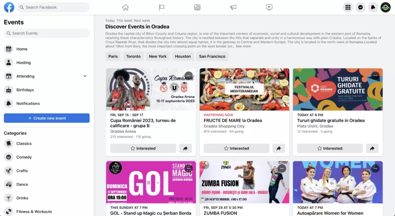The height and width of the screenshot is (216, 395).
Task: Toggle Interested for FRUCTE DE MARE la Oradea
Action: [x=236, y=148]
